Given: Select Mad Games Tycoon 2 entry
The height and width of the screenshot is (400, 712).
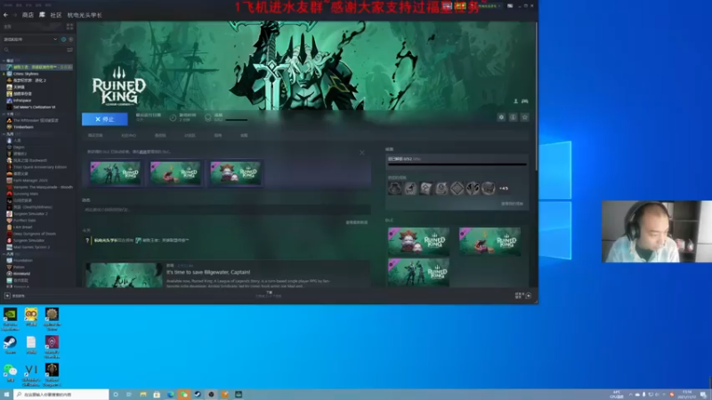Looking at the screenshot, I should [x=31, y=247].
